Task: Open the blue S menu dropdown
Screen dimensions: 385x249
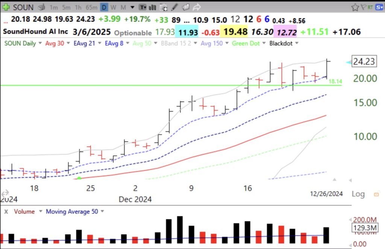Action: (379, 7)
